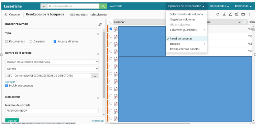Uncheck Incluir subcarpetas

(7, 86)
